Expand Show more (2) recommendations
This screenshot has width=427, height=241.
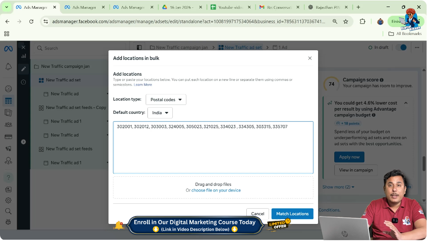coord(338,187)
